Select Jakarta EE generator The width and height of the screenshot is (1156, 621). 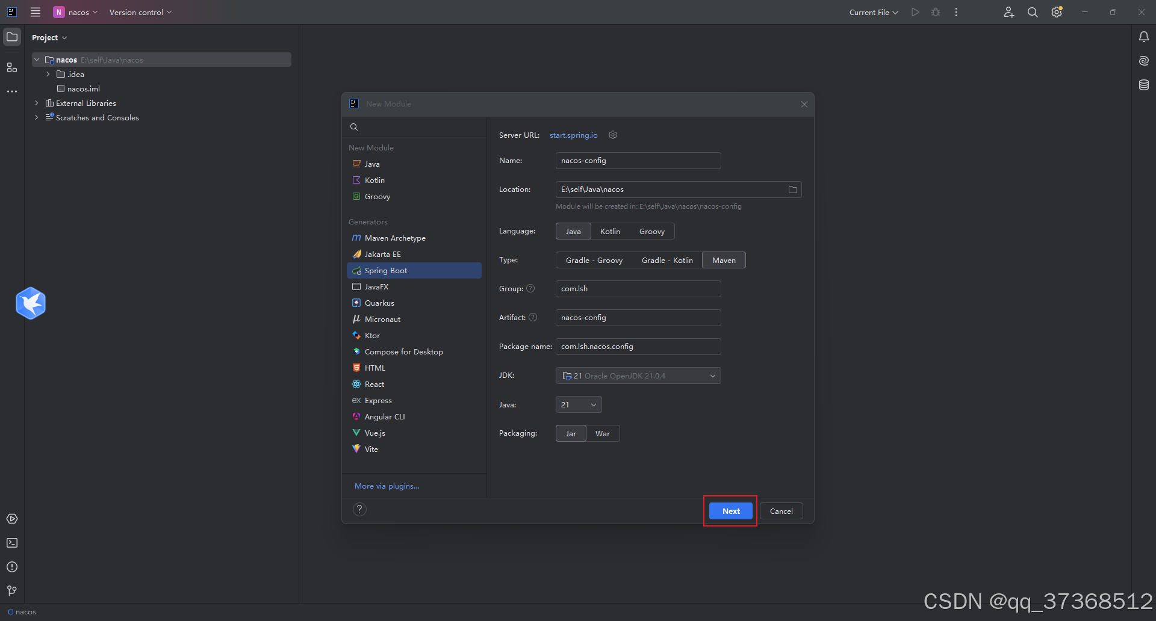pyautogui.click(x=414, y=254)
